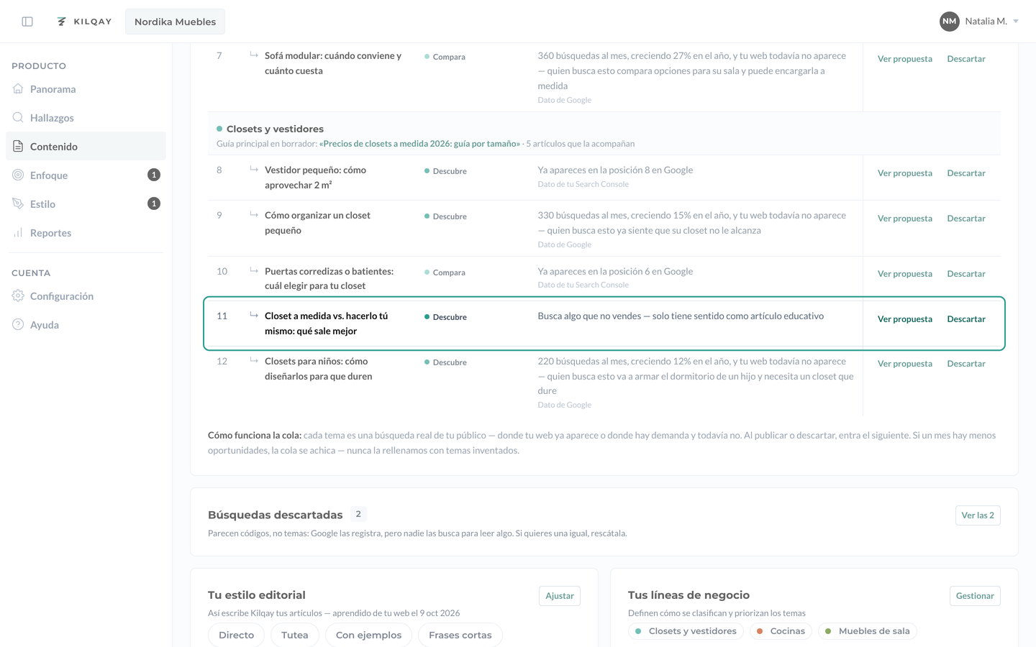Viewport: 1036px width, 647px height.
Task: Click the Ayuda question mark icon
Action: coord(18,324)
